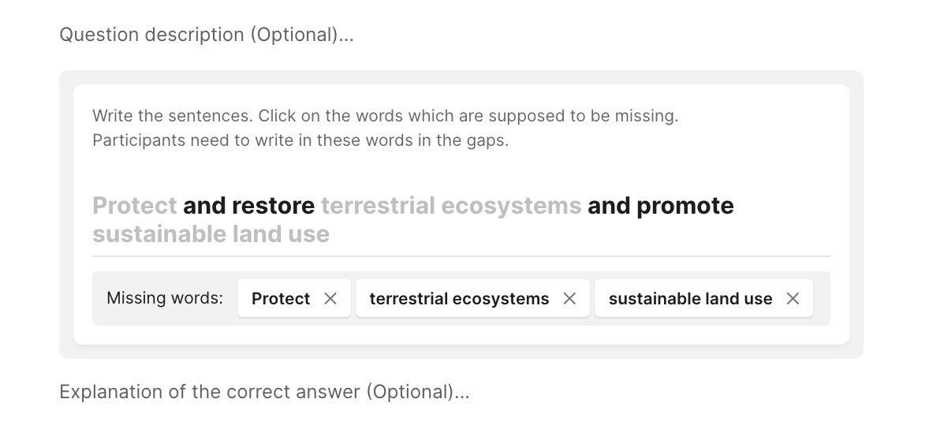Remove the terrestrial ecosystems chip via X

tap(569, 299)
